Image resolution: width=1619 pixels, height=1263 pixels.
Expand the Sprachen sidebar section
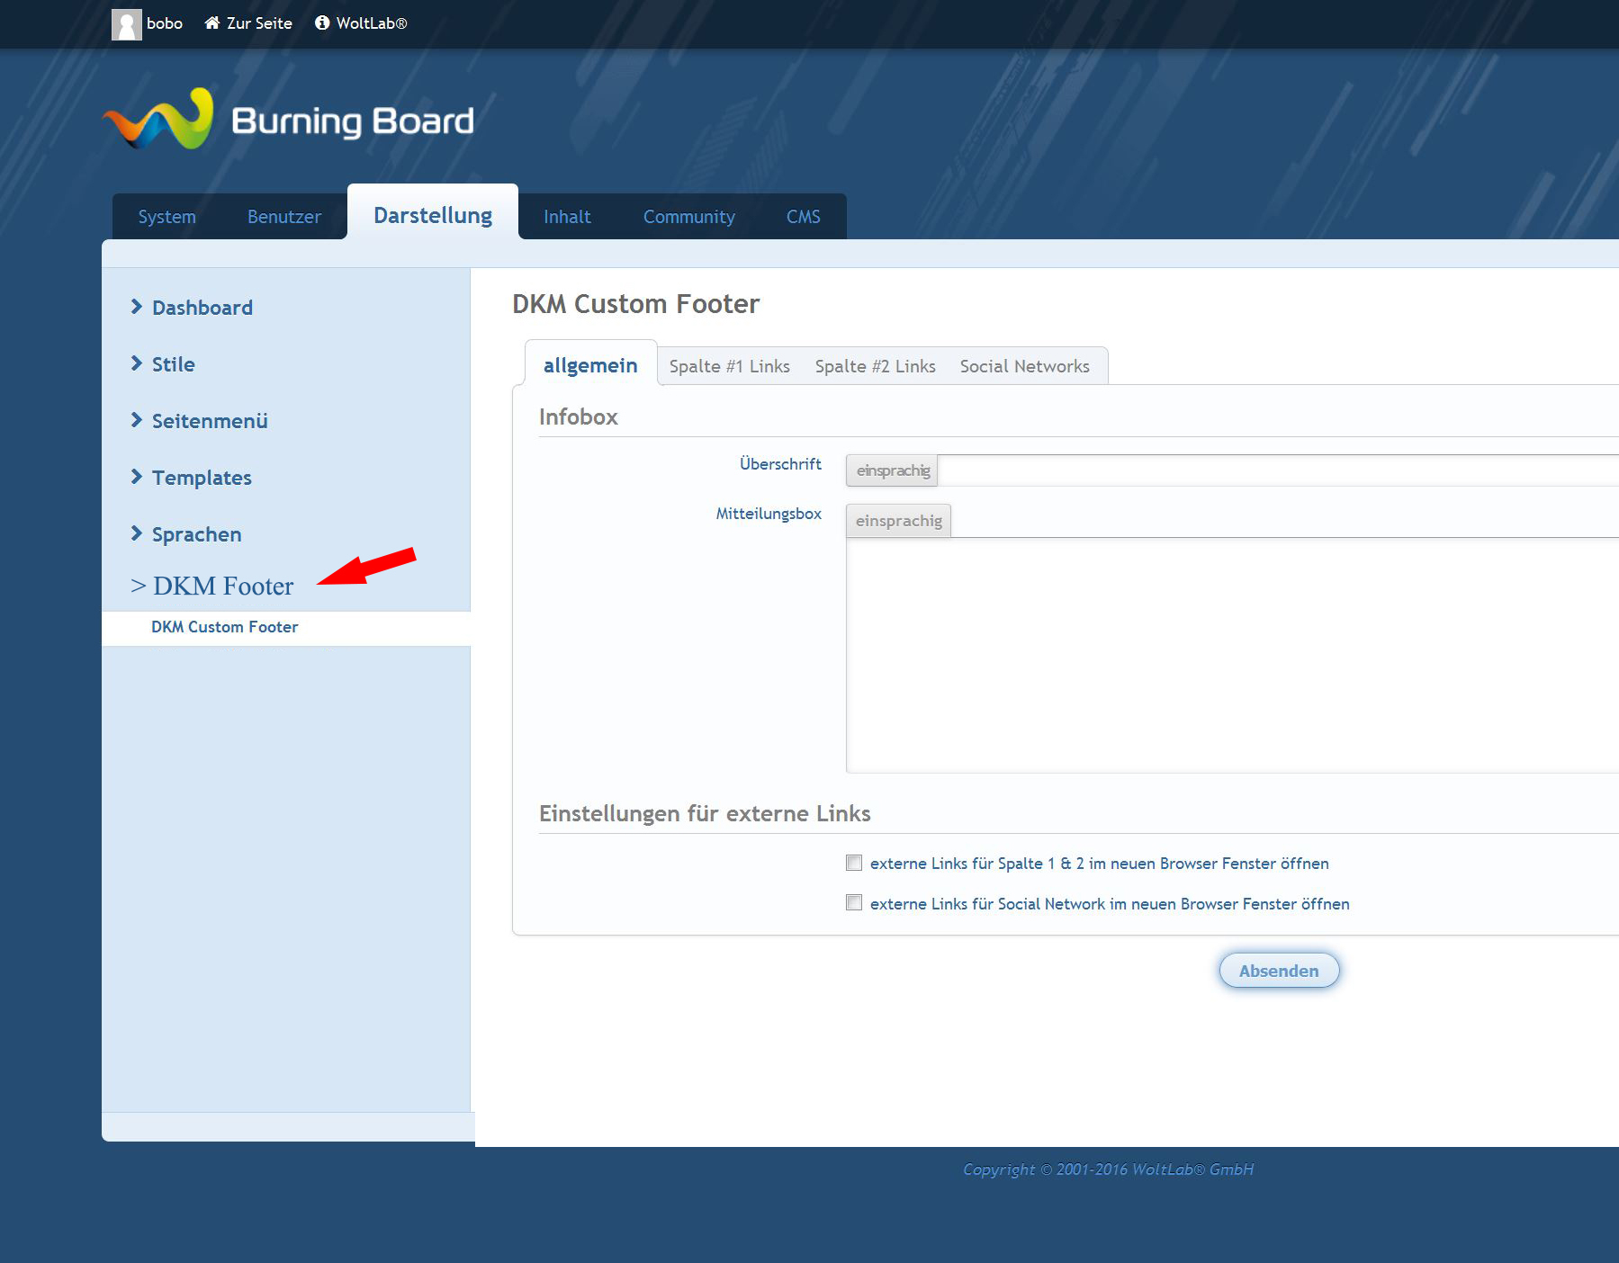click(x=196, y=534)
